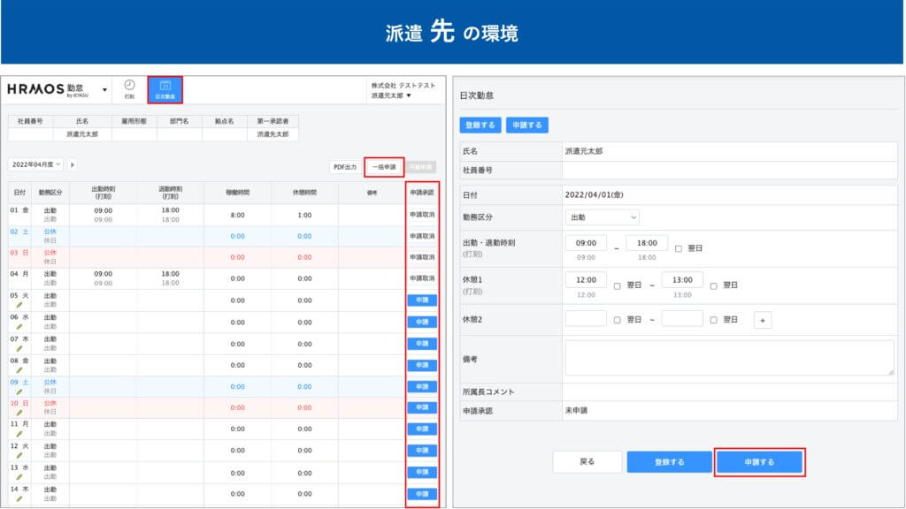Tick 翌日 checkbox after 休憩1 12:00 field
The height and width of the screenshot is (509, 906).
[617, 285]
